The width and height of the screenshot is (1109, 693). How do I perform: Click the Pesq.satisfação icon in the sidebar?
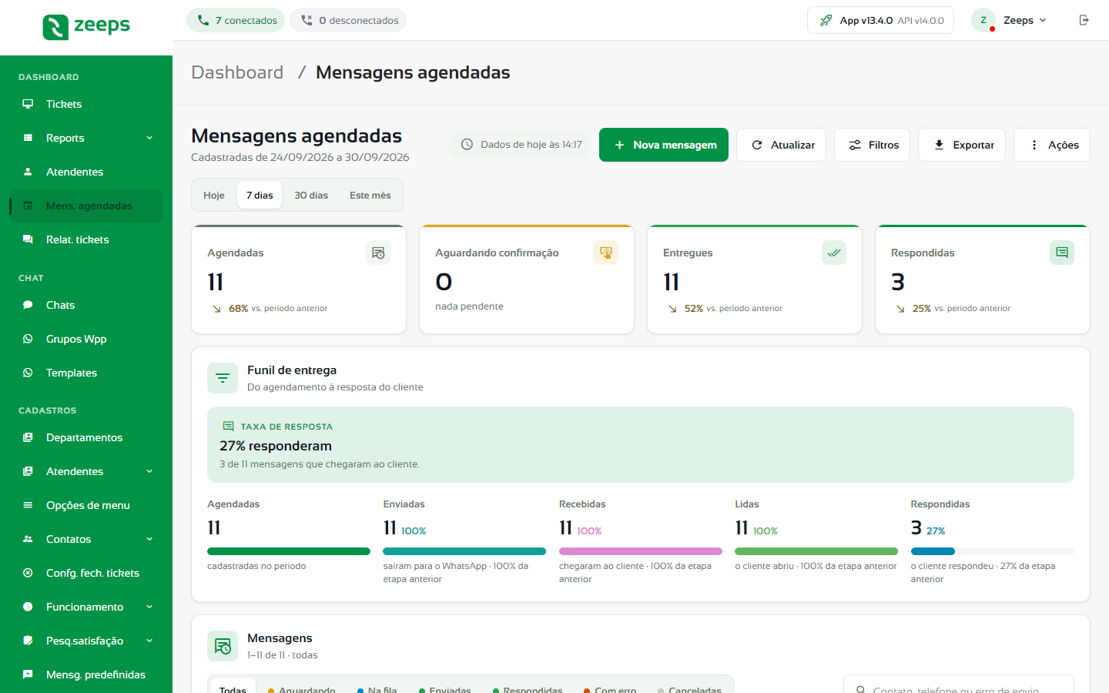tap(28, 641)
